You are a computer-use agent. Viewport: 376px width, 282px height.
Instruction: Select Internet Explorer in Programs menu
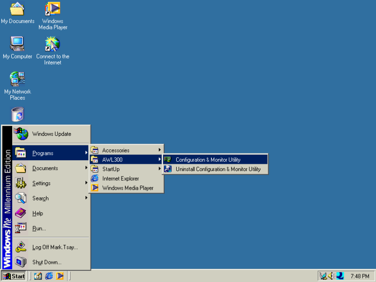click(127, 178)
